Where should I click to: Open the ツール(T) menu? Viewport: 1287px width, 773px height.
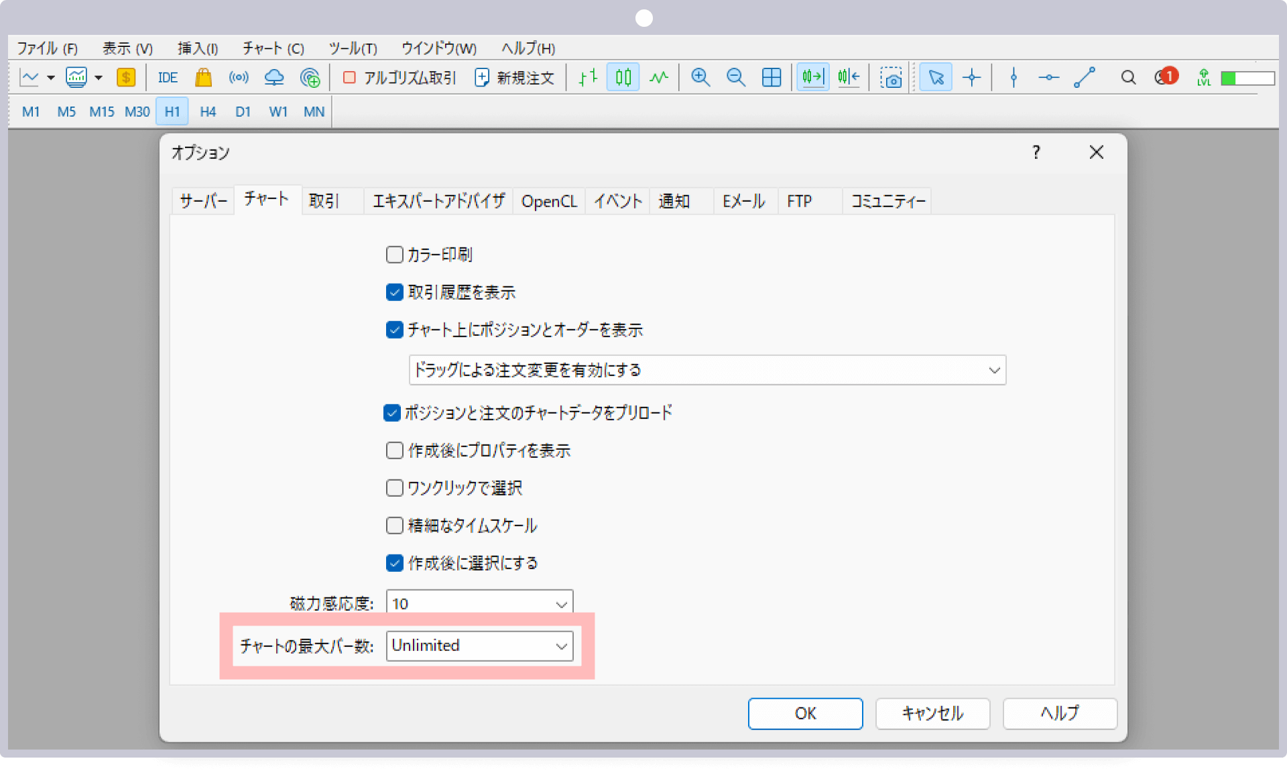coord(353,48)
